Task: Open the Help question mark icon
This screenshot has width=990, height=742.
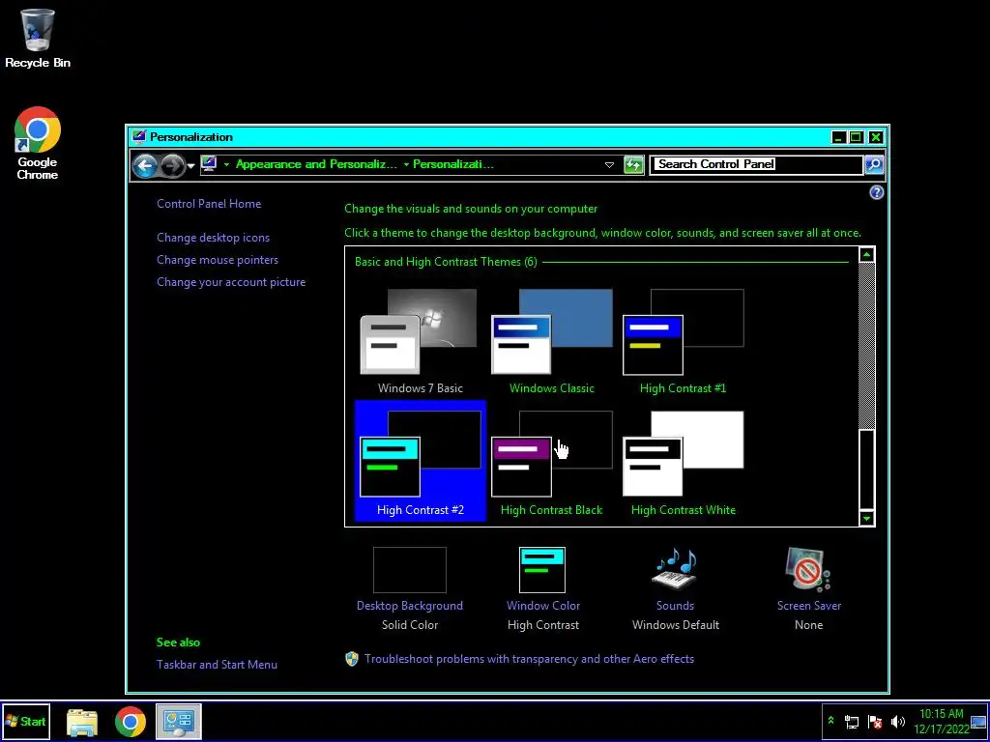Action: click(876, 192)
